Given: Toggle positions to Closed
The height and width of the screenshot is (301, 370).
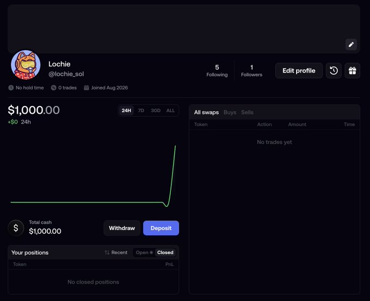Looking at the screenshot, I should pos(165,253).
